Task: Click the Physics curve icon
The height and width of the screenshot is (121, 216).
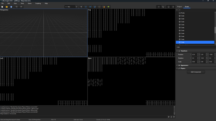Action: [x=179, y=68]
